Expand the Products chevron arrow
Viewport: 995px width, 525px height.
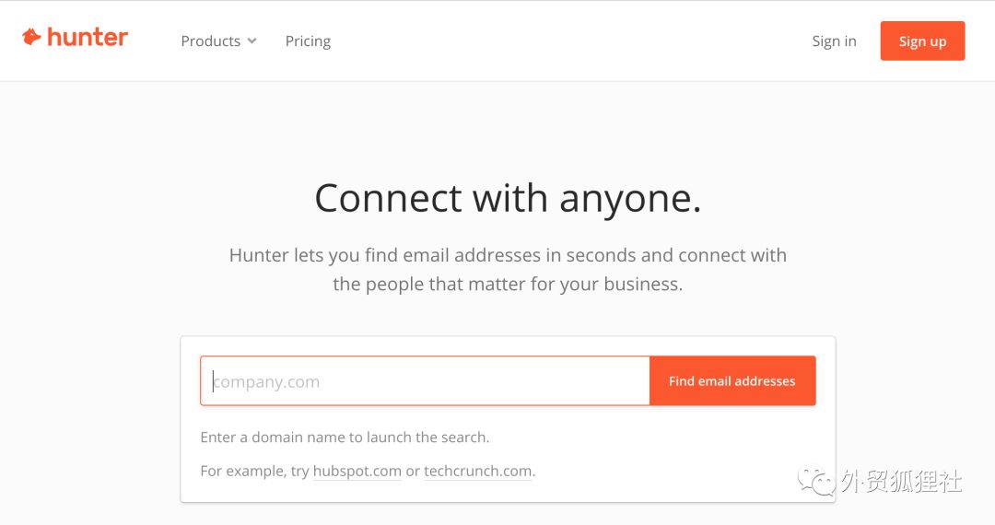click(252, 41)
